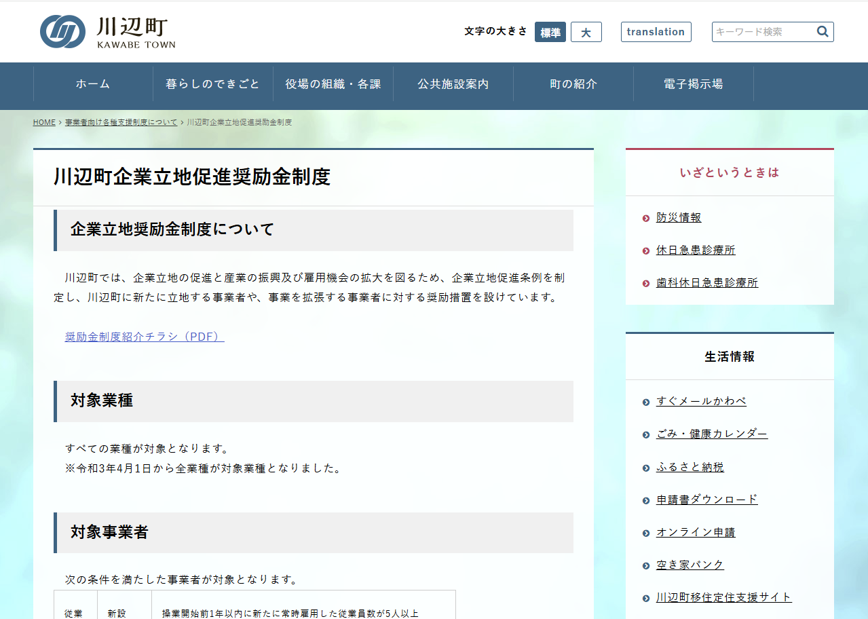Open the 防災情報 link
The width and height of the screenshot is (868, 619).
tap(679, 217)
